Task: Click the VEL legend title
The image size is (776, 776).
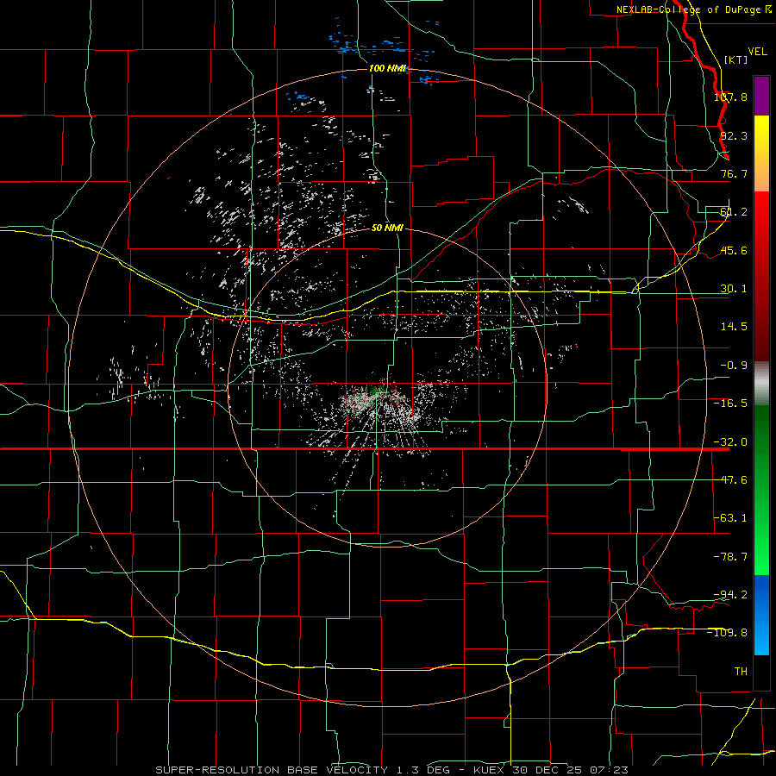Action: pyautogui.click(x=757, y=52)
